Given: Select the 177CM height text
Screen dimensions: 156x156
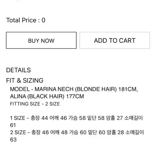Looking at the screenshot, I should [75, 96].
